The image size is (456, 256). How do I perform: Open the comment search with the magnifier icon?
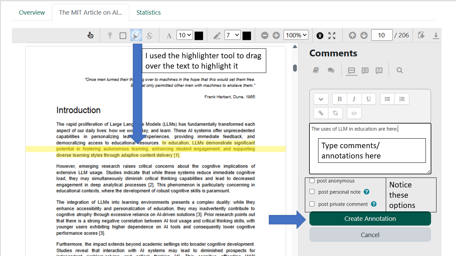(399, 70)
